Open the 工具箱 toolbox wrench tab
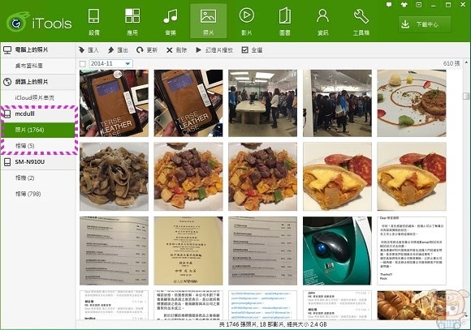The height and width of the screenshot is (330, 471). 361,22
